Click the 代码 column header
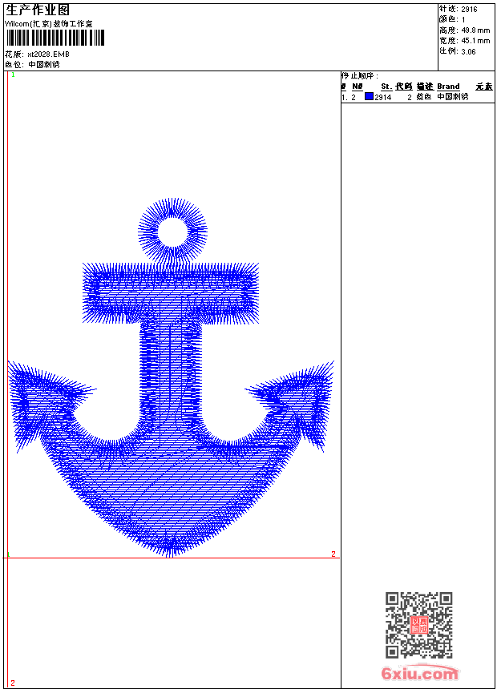 (403, 87)
